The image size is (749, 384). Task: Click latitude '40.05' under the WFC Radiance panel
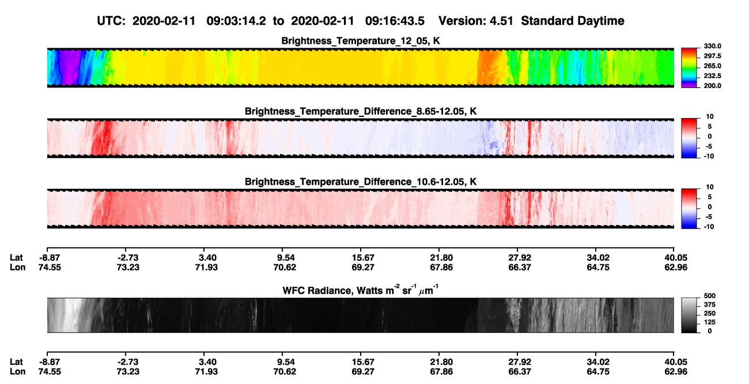674,362
